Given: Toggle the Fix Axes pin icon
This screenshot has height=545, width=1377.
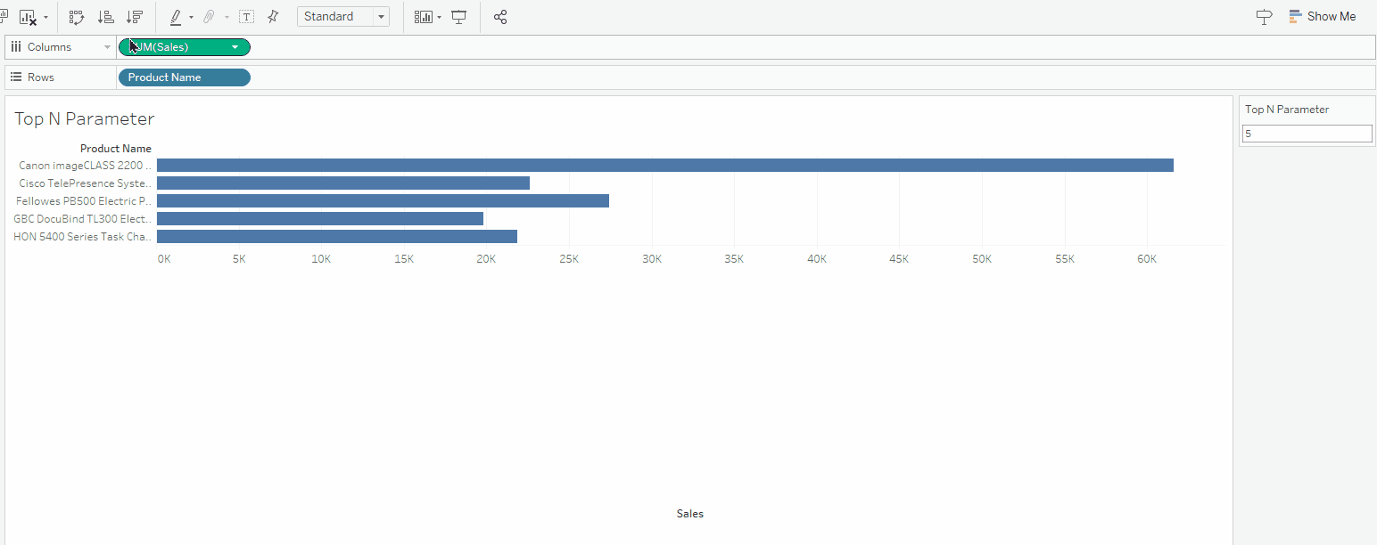Looking at the screenshot, I should (x=273, y=17).
